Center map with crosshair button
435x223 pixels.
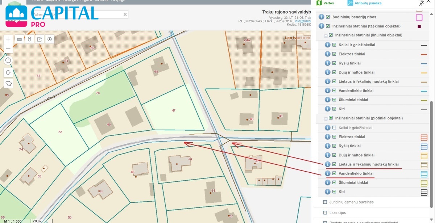8,72
